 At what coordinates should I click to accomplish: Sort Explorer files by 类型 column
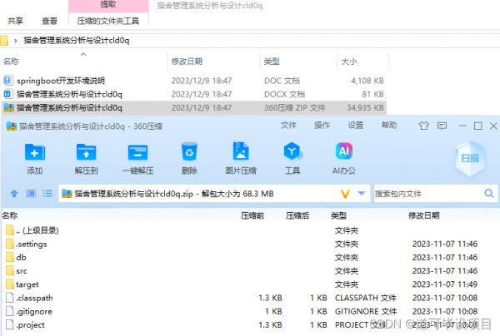coord(272,62)
